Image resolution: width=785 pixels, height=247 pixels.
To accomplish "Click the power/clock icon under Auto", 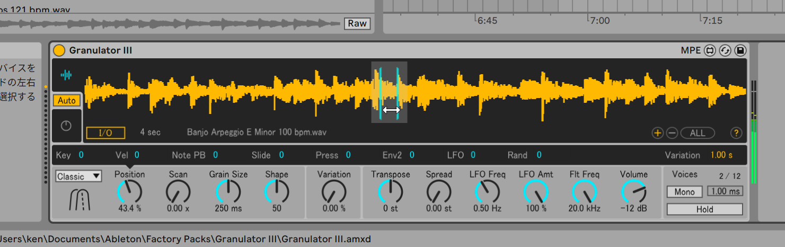I will (66, 126).
